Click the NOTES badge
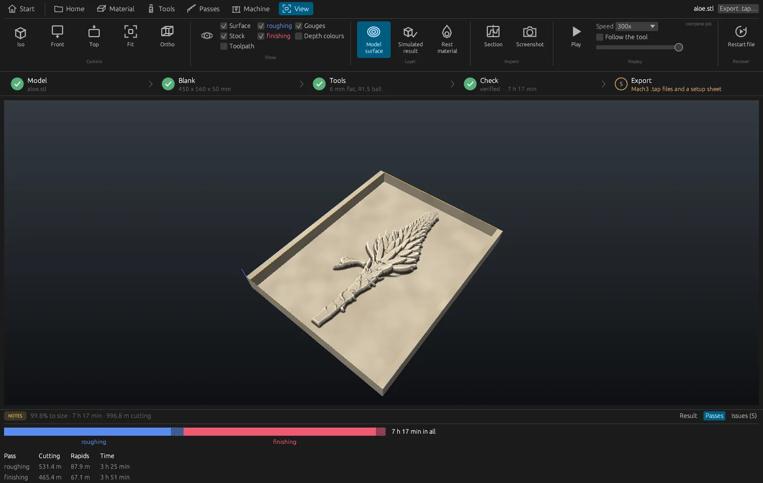The height and width of the screenshot is (483, 763). point(15,416)
